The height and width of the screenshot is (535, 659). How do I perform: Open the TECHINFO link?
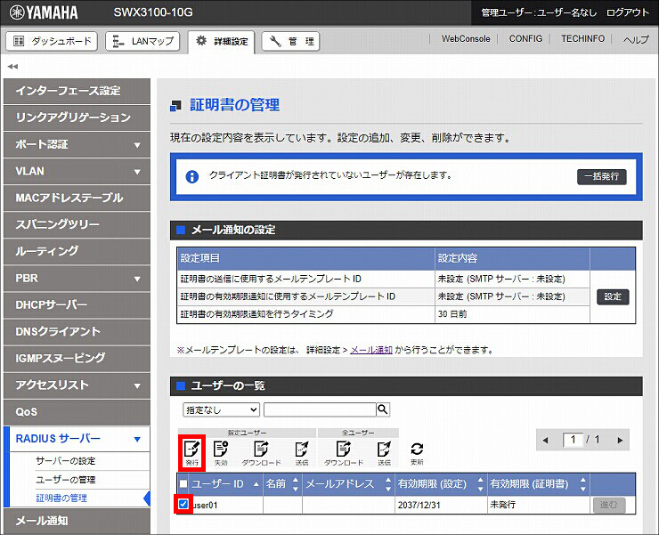click(582, 38)
